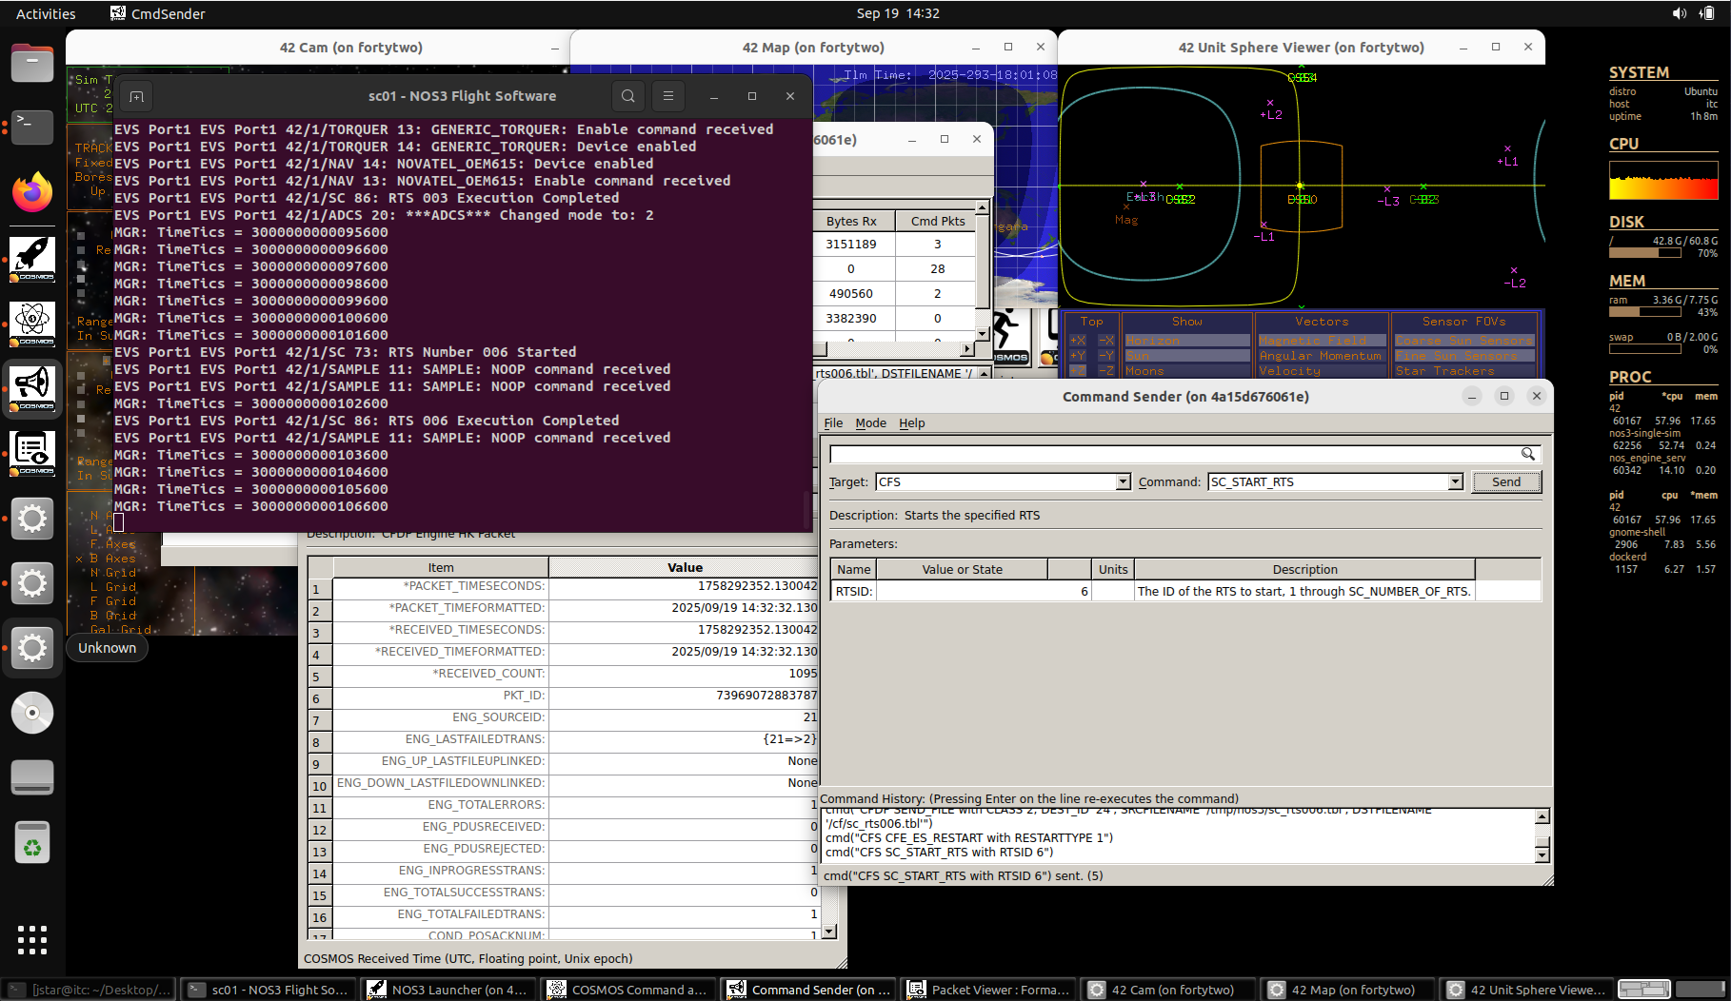Show the applications grid
The image size is (1731, 1001).
pos(32,939)
